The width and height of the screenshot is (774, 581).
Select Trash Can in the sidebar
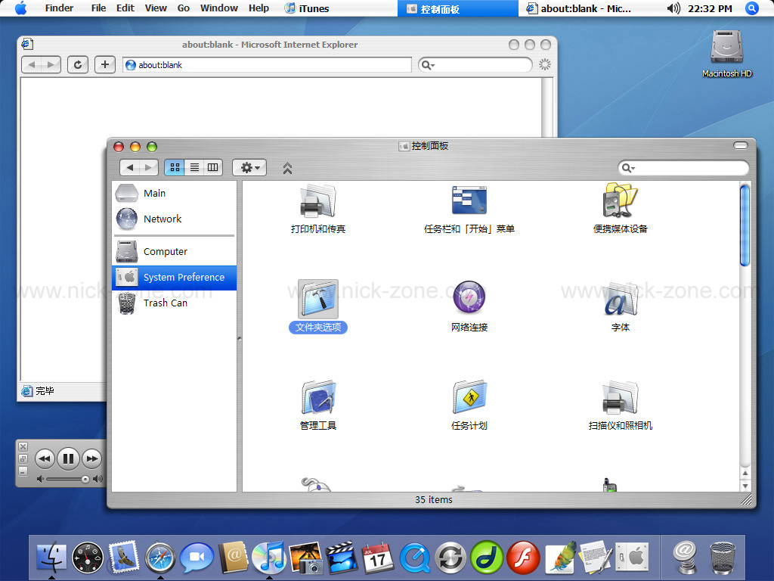pos(175,303)
